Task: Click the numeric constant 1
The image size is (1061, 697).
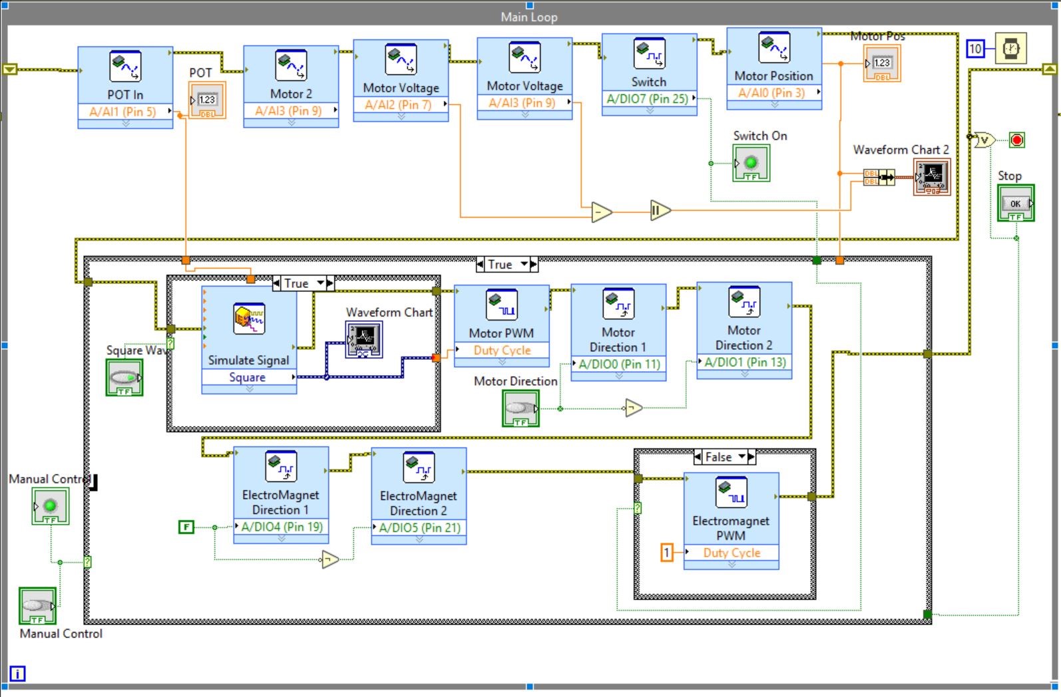Action: click(667, 553)
